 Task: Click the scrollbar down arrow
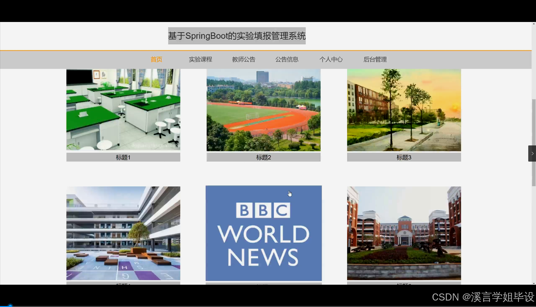coord(534,283)
